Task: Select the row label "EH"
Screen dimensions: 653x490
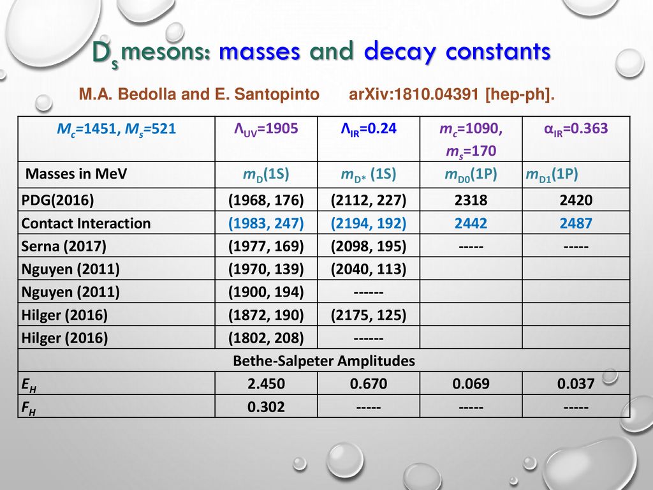Action: click(x=29, y=385)
